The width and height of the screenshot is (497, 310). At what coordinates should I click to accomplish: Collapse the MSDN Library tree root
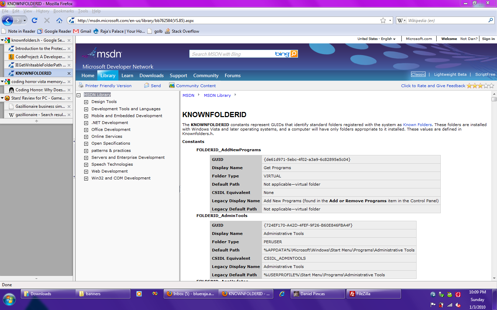coord(79,95)
